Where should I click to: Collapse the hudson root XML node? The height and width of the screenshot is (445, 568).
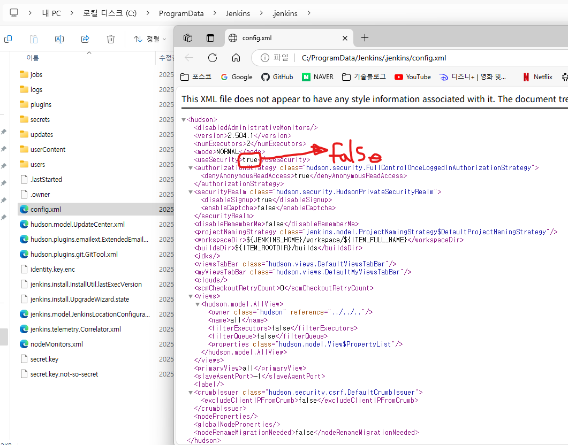[x=184, y=120]
